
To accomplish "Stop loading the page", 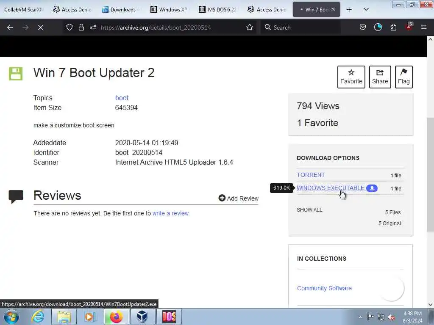I will [41, 28].
